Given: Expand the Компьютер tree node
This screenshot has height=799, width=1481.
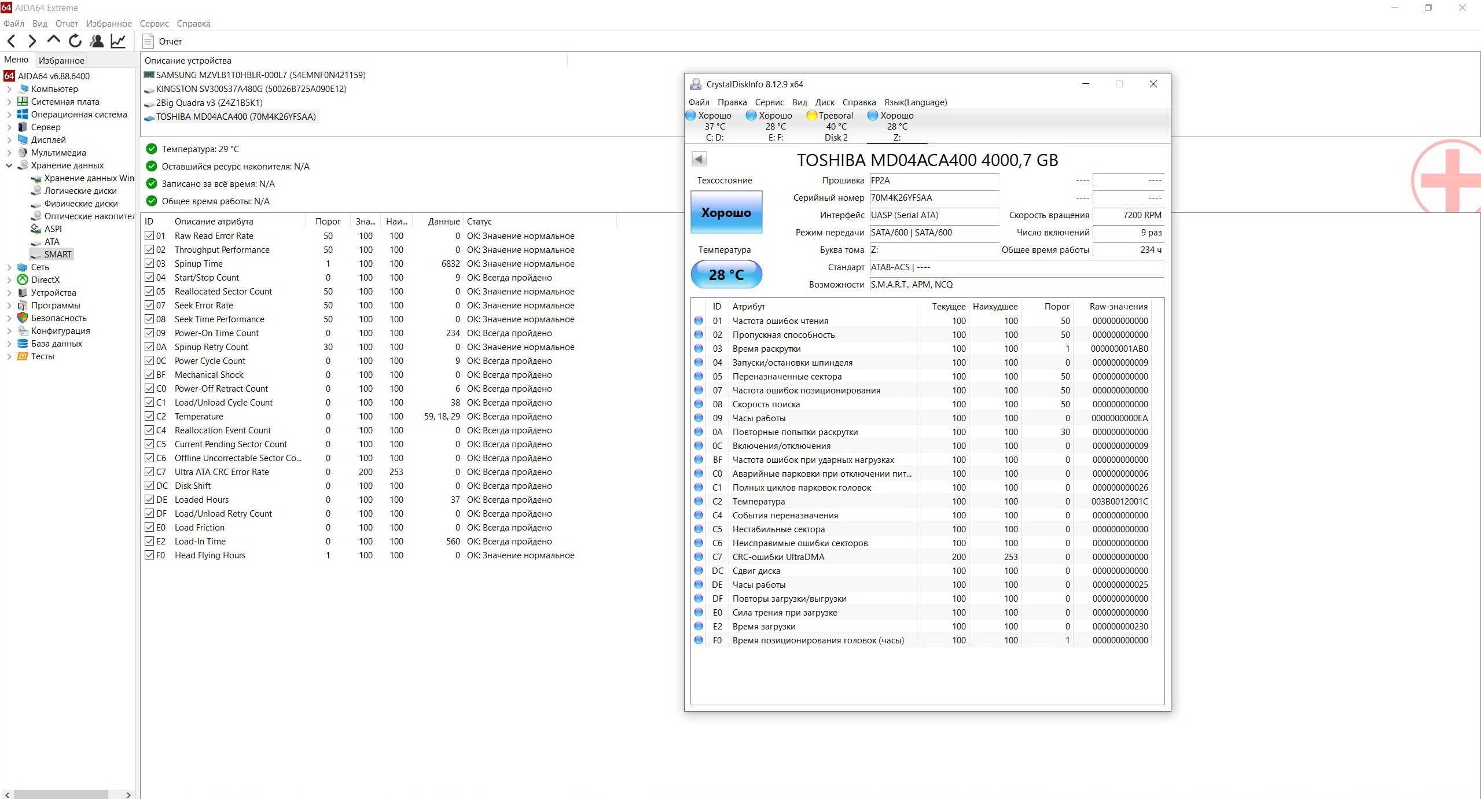Looking at the screenshot, I should 9,89.
